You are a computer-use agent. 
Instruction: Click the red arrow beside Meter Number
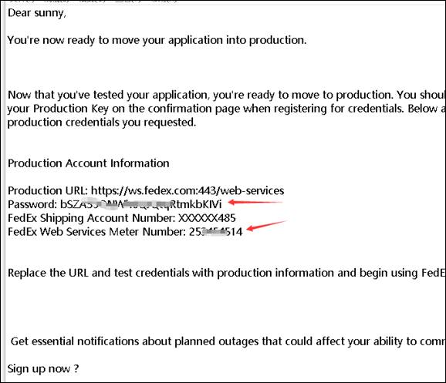[267, 225]
